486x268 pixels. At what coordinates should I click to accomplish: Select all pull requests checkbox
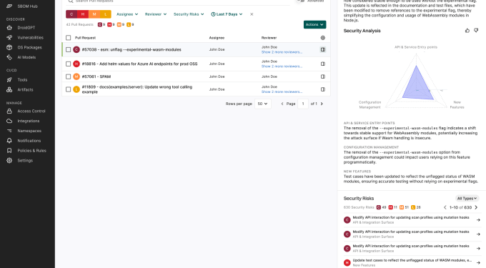(68, 38)
